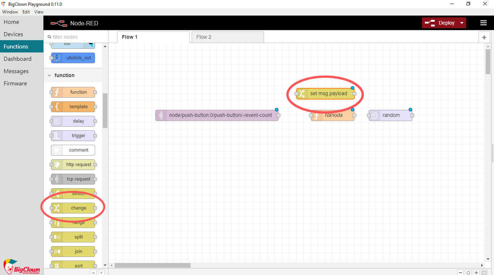Click the input port of Nahoda node
494x275 pixels.
coord(311,115)
